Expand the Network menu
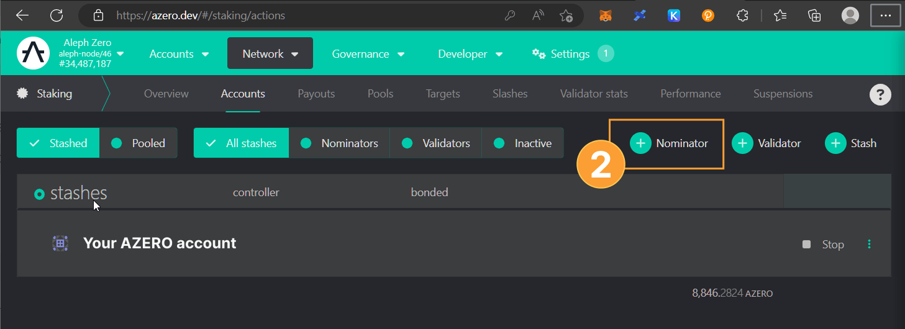This screenshot has width=905, height=329. (x=270, y=54)
